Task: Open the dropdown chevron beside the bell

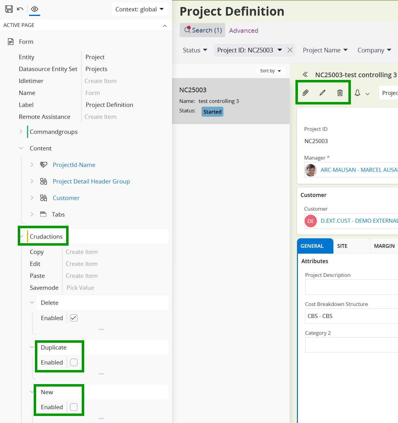Action: 368,94
